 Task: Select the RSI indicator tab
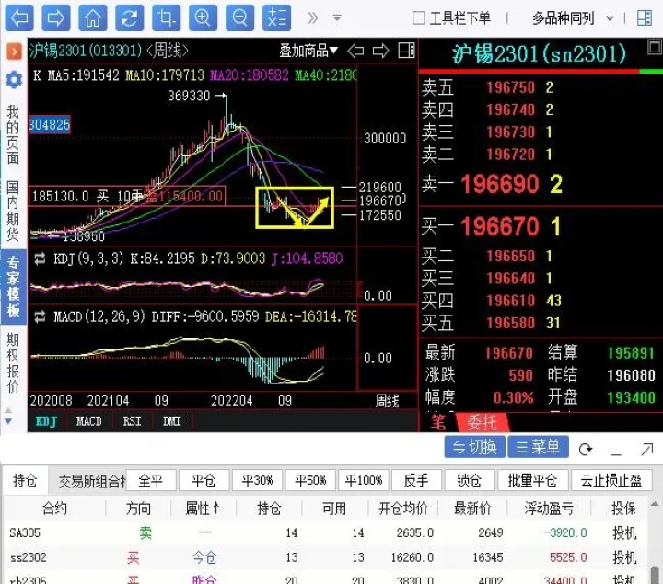(132, 421)
